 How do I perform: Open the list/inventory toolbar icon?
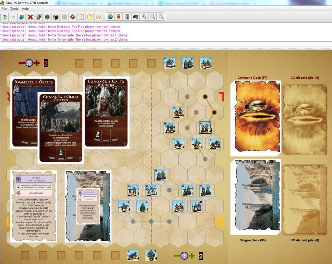[81, 17]
